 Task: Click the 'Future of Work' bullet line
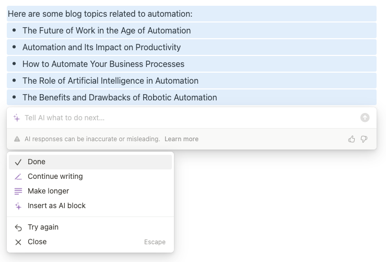tap(107, 30)
